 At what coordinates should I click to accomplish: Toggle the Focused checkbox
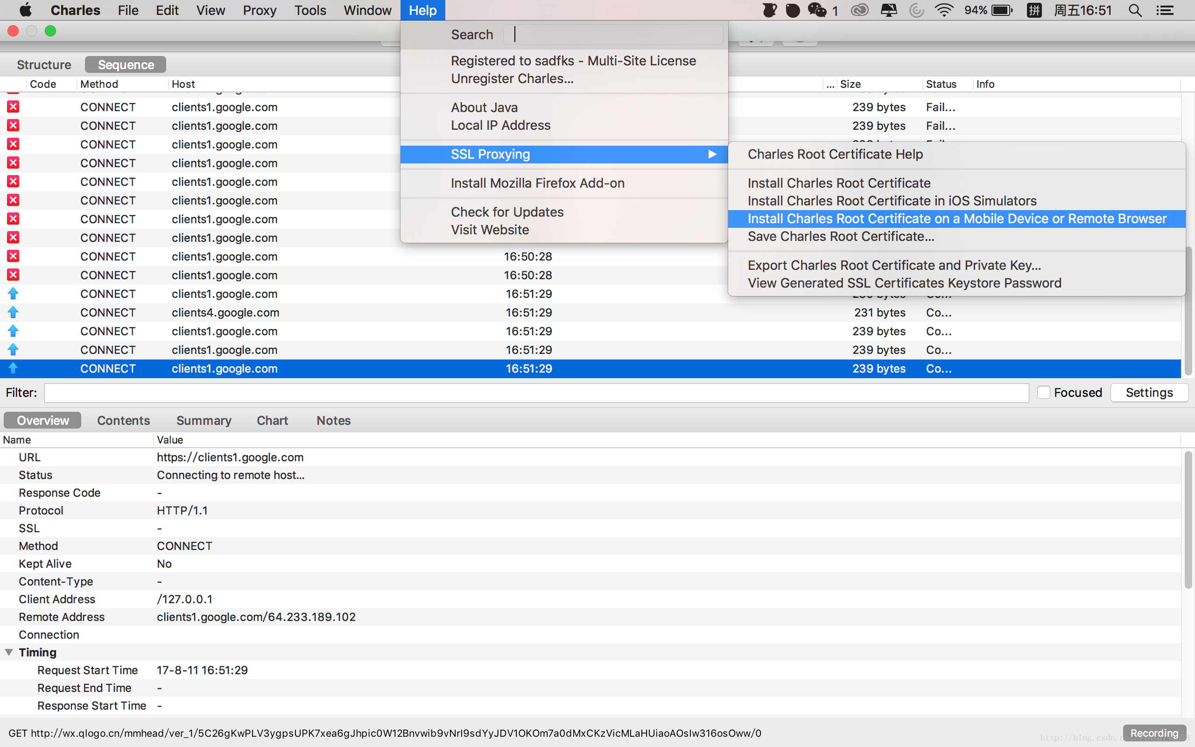point(1043,392)
